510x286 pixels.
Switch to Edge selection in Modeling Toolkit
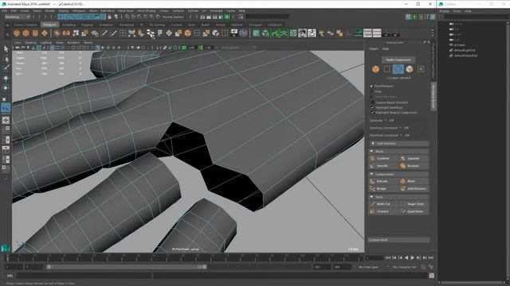point(398,69)
